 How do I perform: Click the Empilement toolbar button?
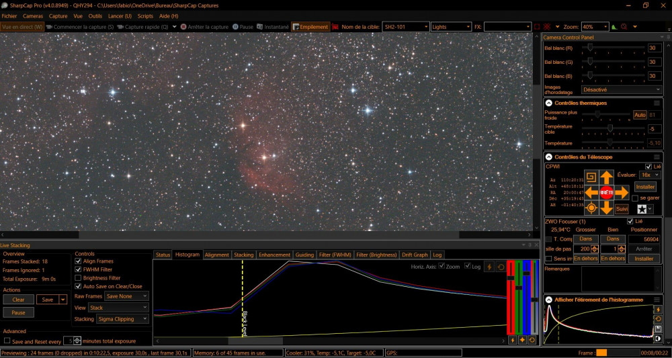pyautogui.click(x=310, y=27)
